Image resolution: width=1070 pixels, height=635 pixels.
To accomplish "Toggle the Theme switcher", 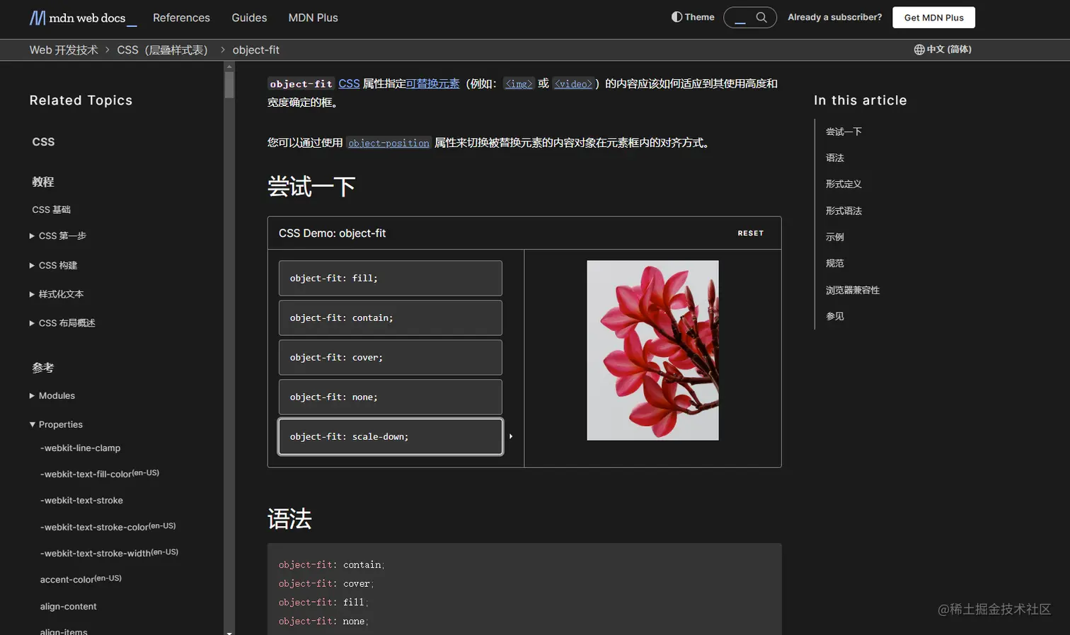I will pyautogui.click(x=693, y=17).
